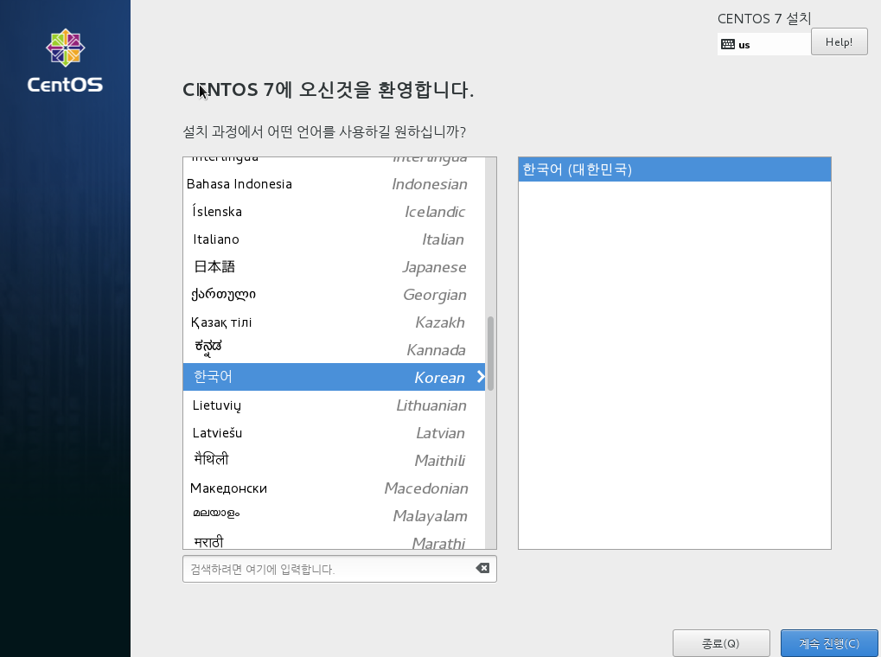Click the keyboard layout icon next to 'us'

(x=728, y=44)
